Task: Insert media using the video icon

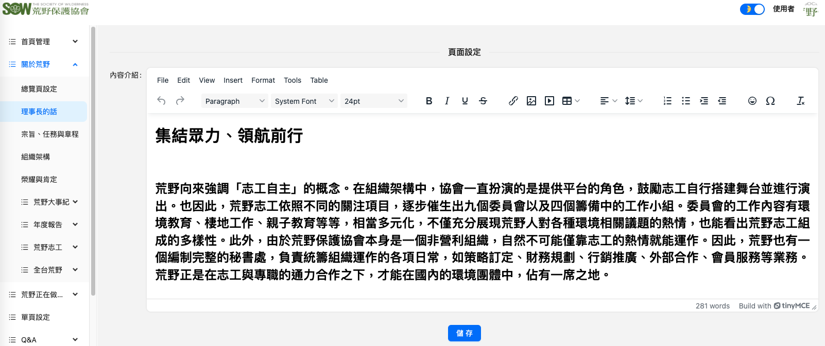Action: tap(549, 101)
